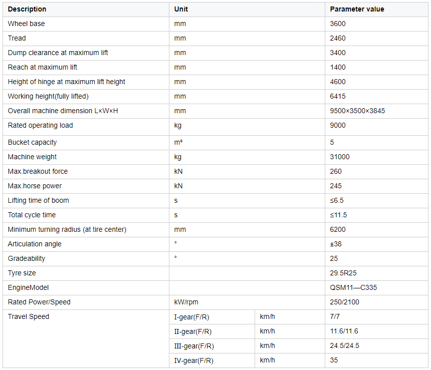431x370 pixels.
Task: Click the III-gear(F/R) travel speed cell
Action: (212, 346)
